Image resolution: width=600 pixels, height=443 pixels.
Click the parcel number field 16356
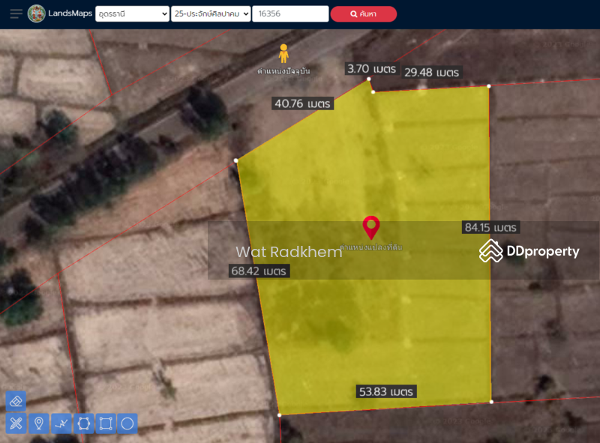tap(289, 13)
